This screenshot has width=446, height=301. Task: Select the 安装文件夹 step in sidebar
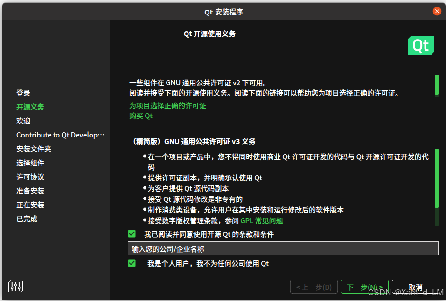(34, 149)
